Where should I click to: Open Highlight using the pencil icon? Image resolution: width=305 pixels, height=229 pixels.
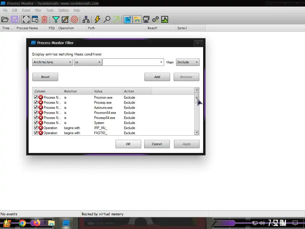[65, 19]
